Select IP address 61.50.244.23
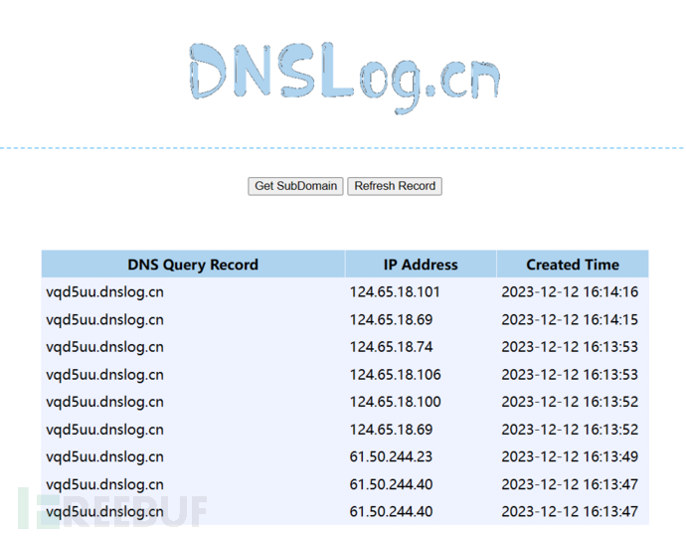 (x=391, y=457)
